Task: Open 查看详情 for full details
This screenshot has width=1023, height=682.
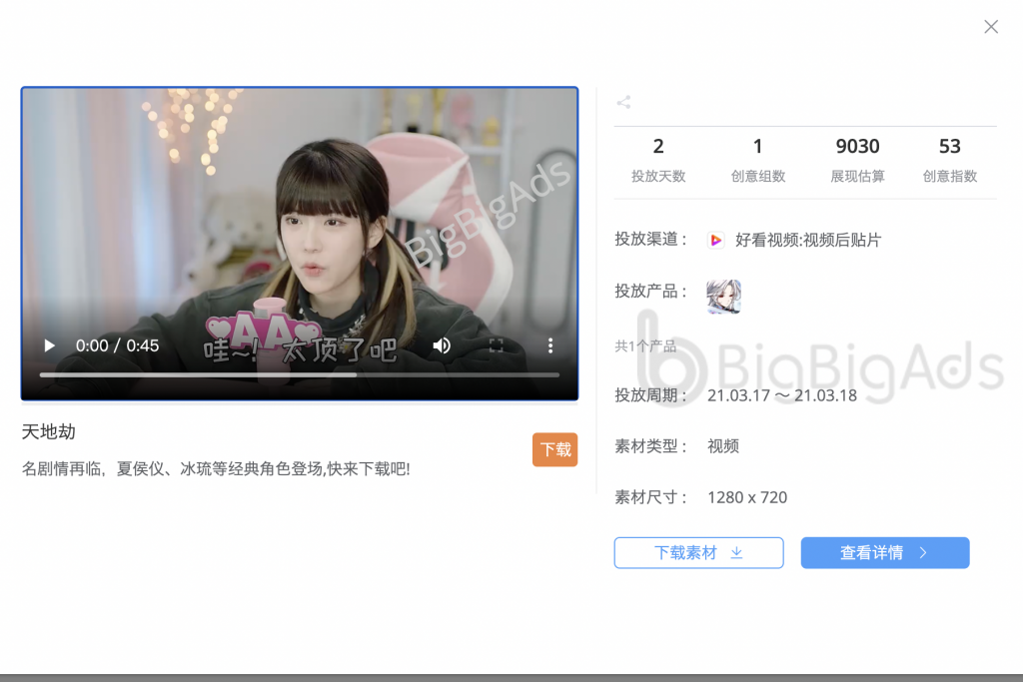Action: [x=885, y=553]
